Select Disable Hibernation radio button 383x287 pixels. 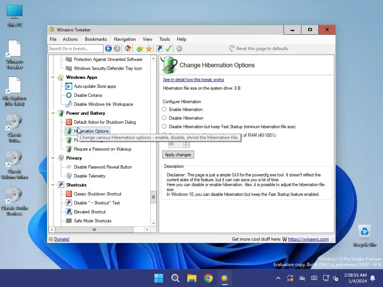click(x=165, y=118)
